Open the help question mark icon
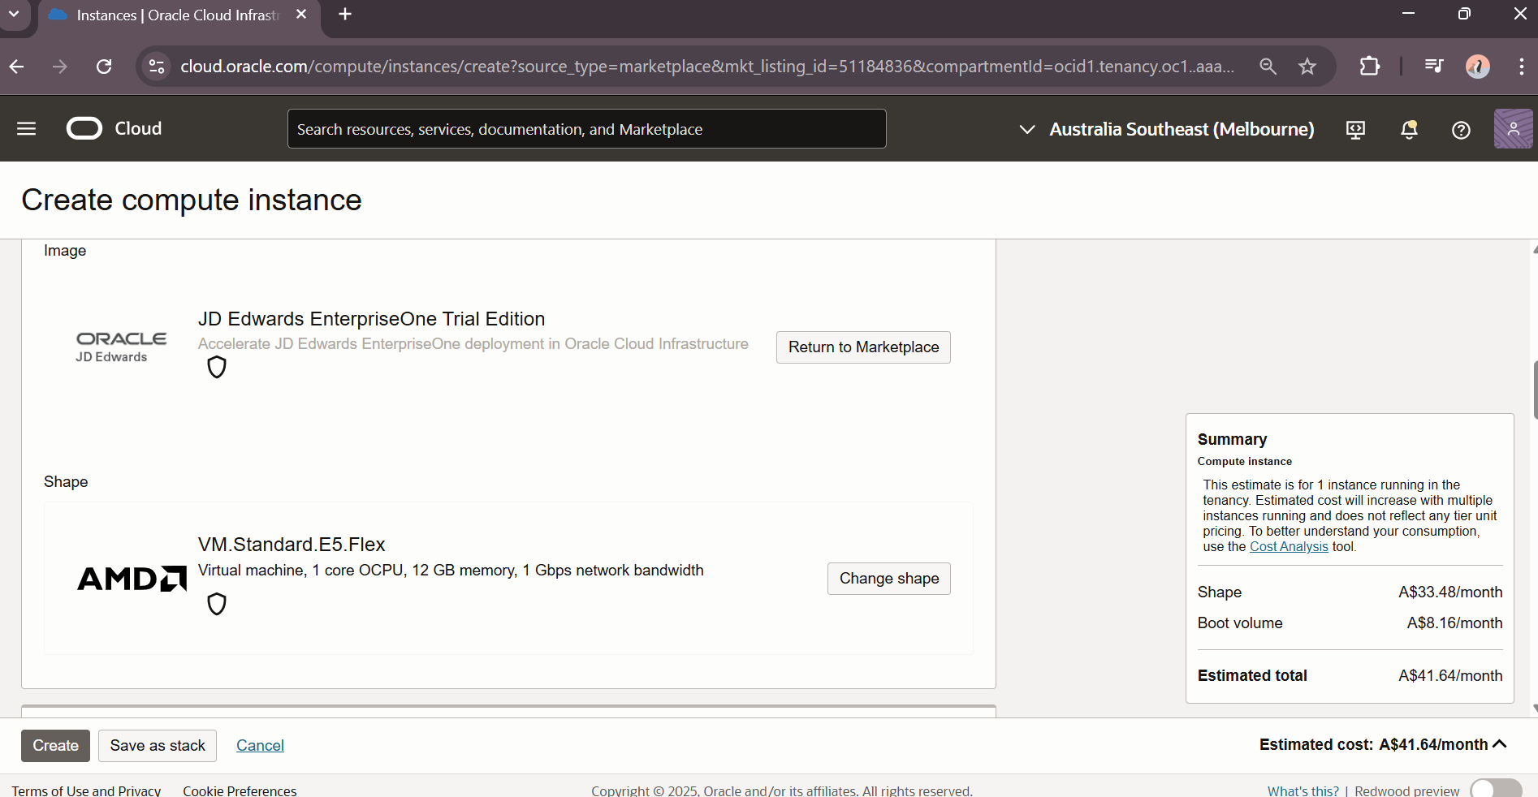 coord(1461,130)
